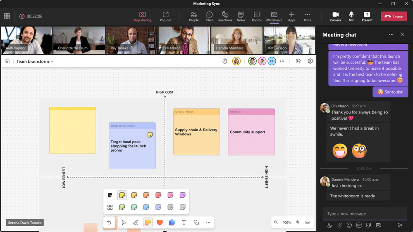Select the Whiteboard tab in meeting toolbar
Screen dimensions: 413x232
(x=274, y=17)
